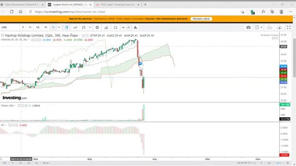
Task: Expand compare tool dropdown arrow
Action: (x=90, y=28)
